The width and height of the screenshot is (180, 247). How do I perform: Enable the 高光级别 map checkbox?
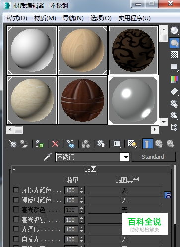[16, 219]
